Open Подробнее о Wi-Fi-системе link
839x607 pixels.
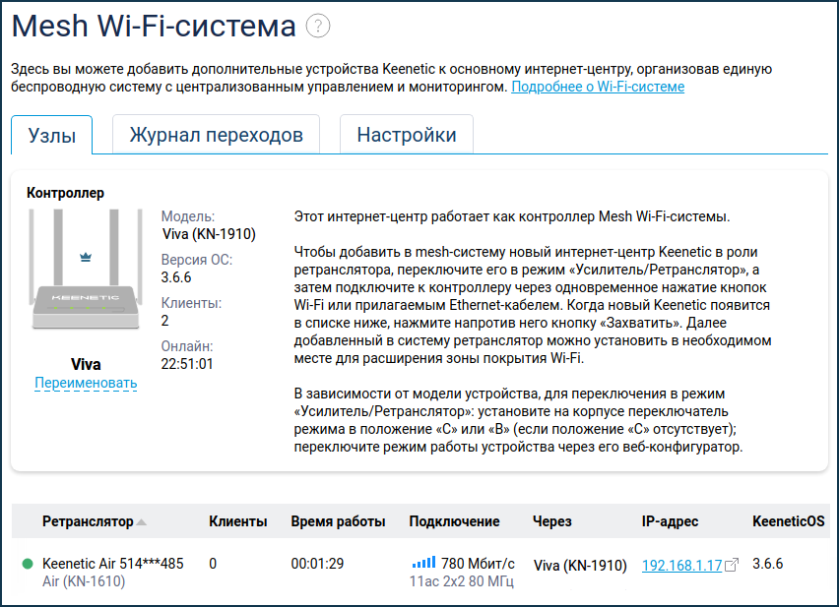598,87
